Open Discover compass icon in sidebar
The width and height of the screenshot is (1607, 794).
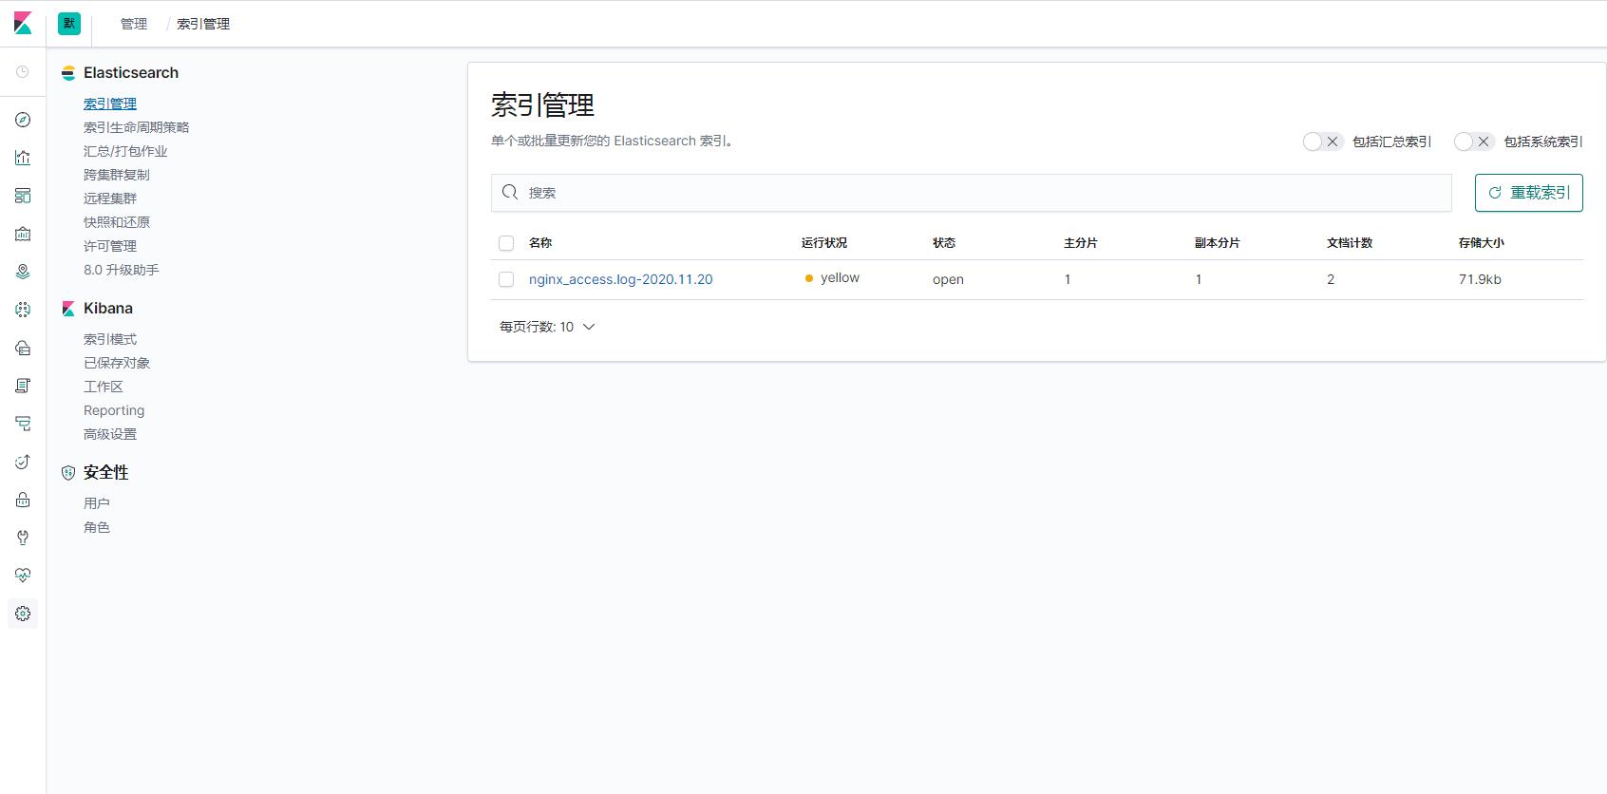23,120
